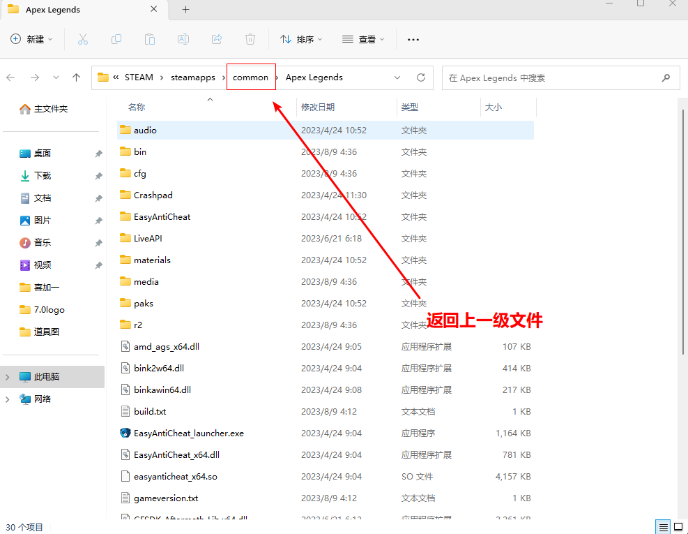Toggle details view in the status bar
Viewport: 688px width, 534px height.
click(x=663, y=526)
